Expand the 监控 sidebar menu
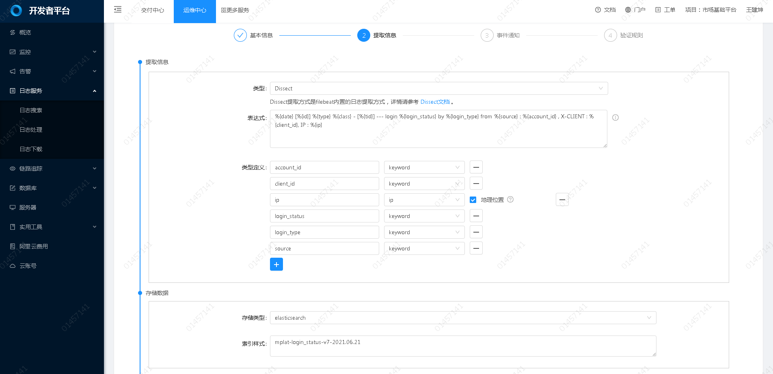 point(52,52)
